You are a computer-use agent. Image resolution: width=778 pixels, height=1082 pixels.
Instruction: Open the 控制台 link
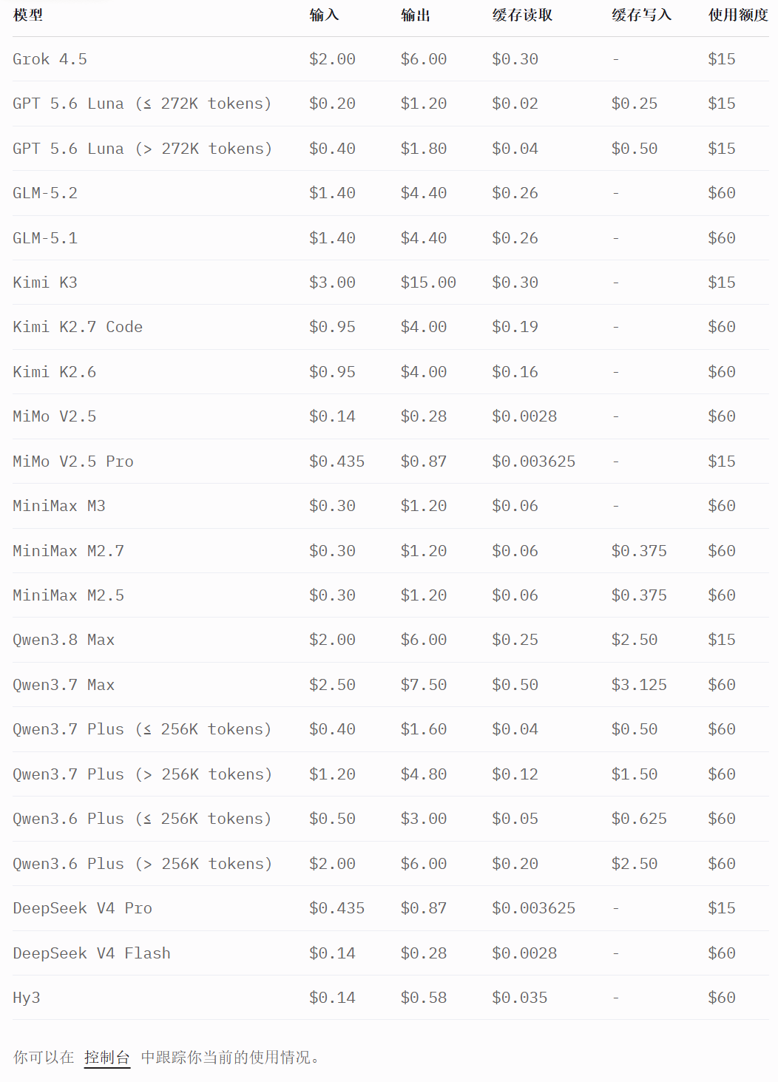(x=107, y=1058)
